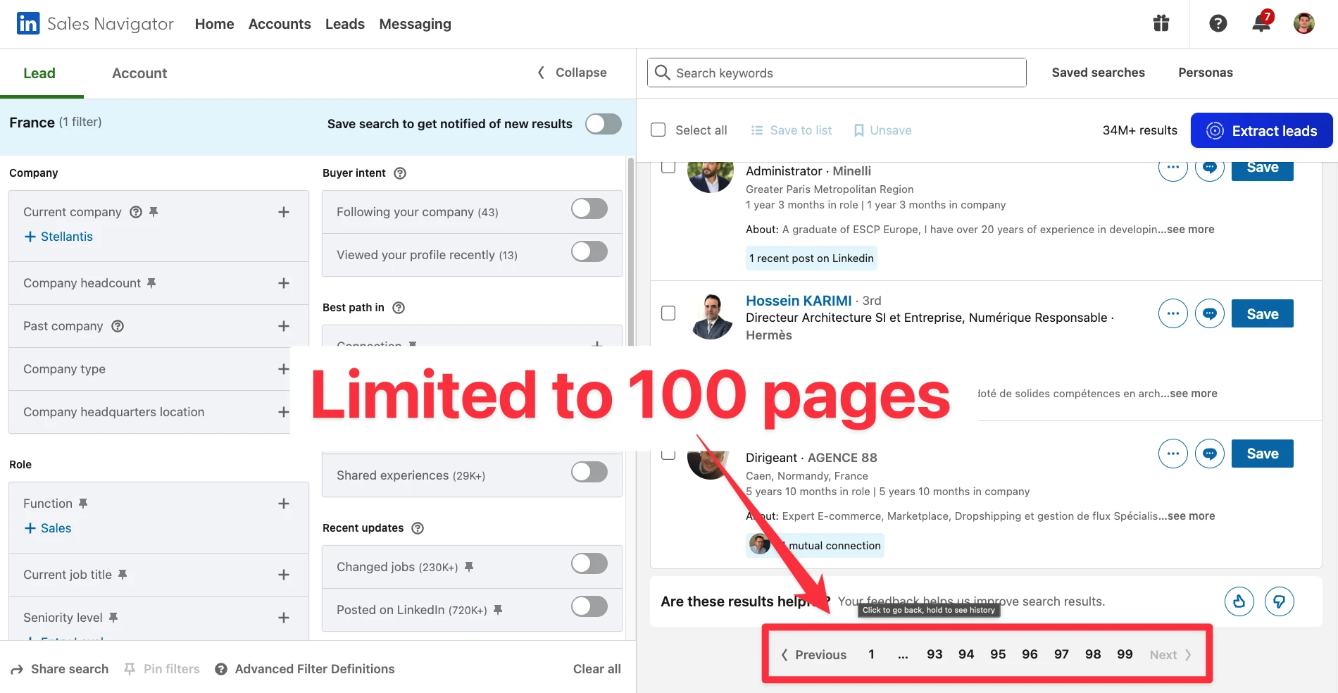Pin the Current job title filter
This screenshot has height=693, width=1338.
(x=123, y=575)
